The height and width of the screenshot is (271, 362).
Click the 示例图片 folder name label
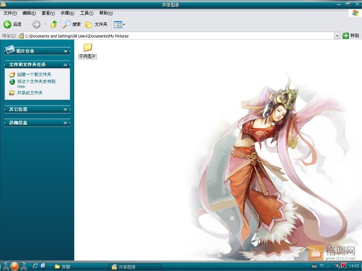pyautogui.click(x=87, y=56)
